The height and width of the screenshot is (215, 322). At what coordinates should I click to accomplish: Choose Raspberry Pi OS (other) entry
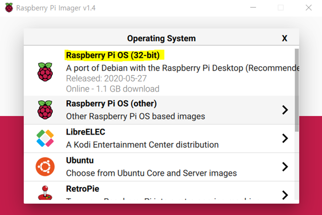(159, 110)
